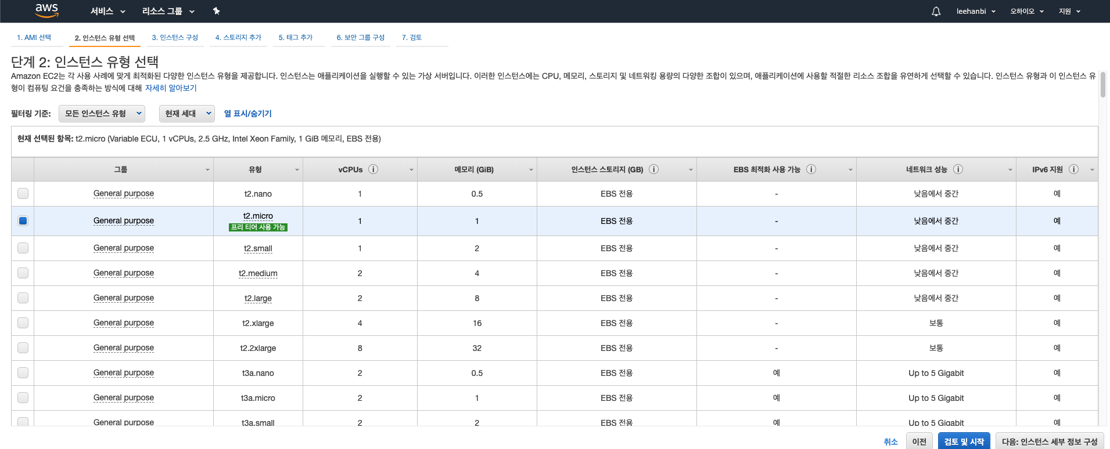Select the t2.large instance checkbox
Viewport: 1110px width, 449px height.
23,298
